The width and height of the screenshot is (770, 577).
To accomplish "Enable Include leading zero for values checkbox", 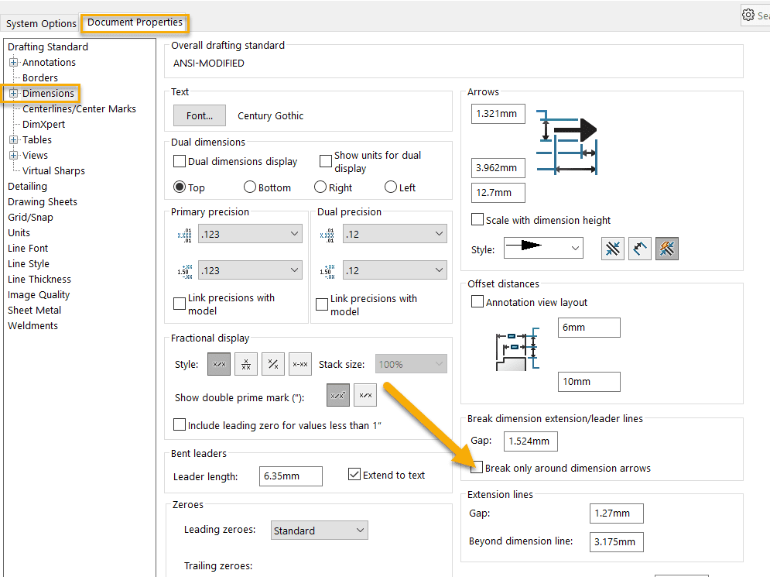I will coord(180,424).
